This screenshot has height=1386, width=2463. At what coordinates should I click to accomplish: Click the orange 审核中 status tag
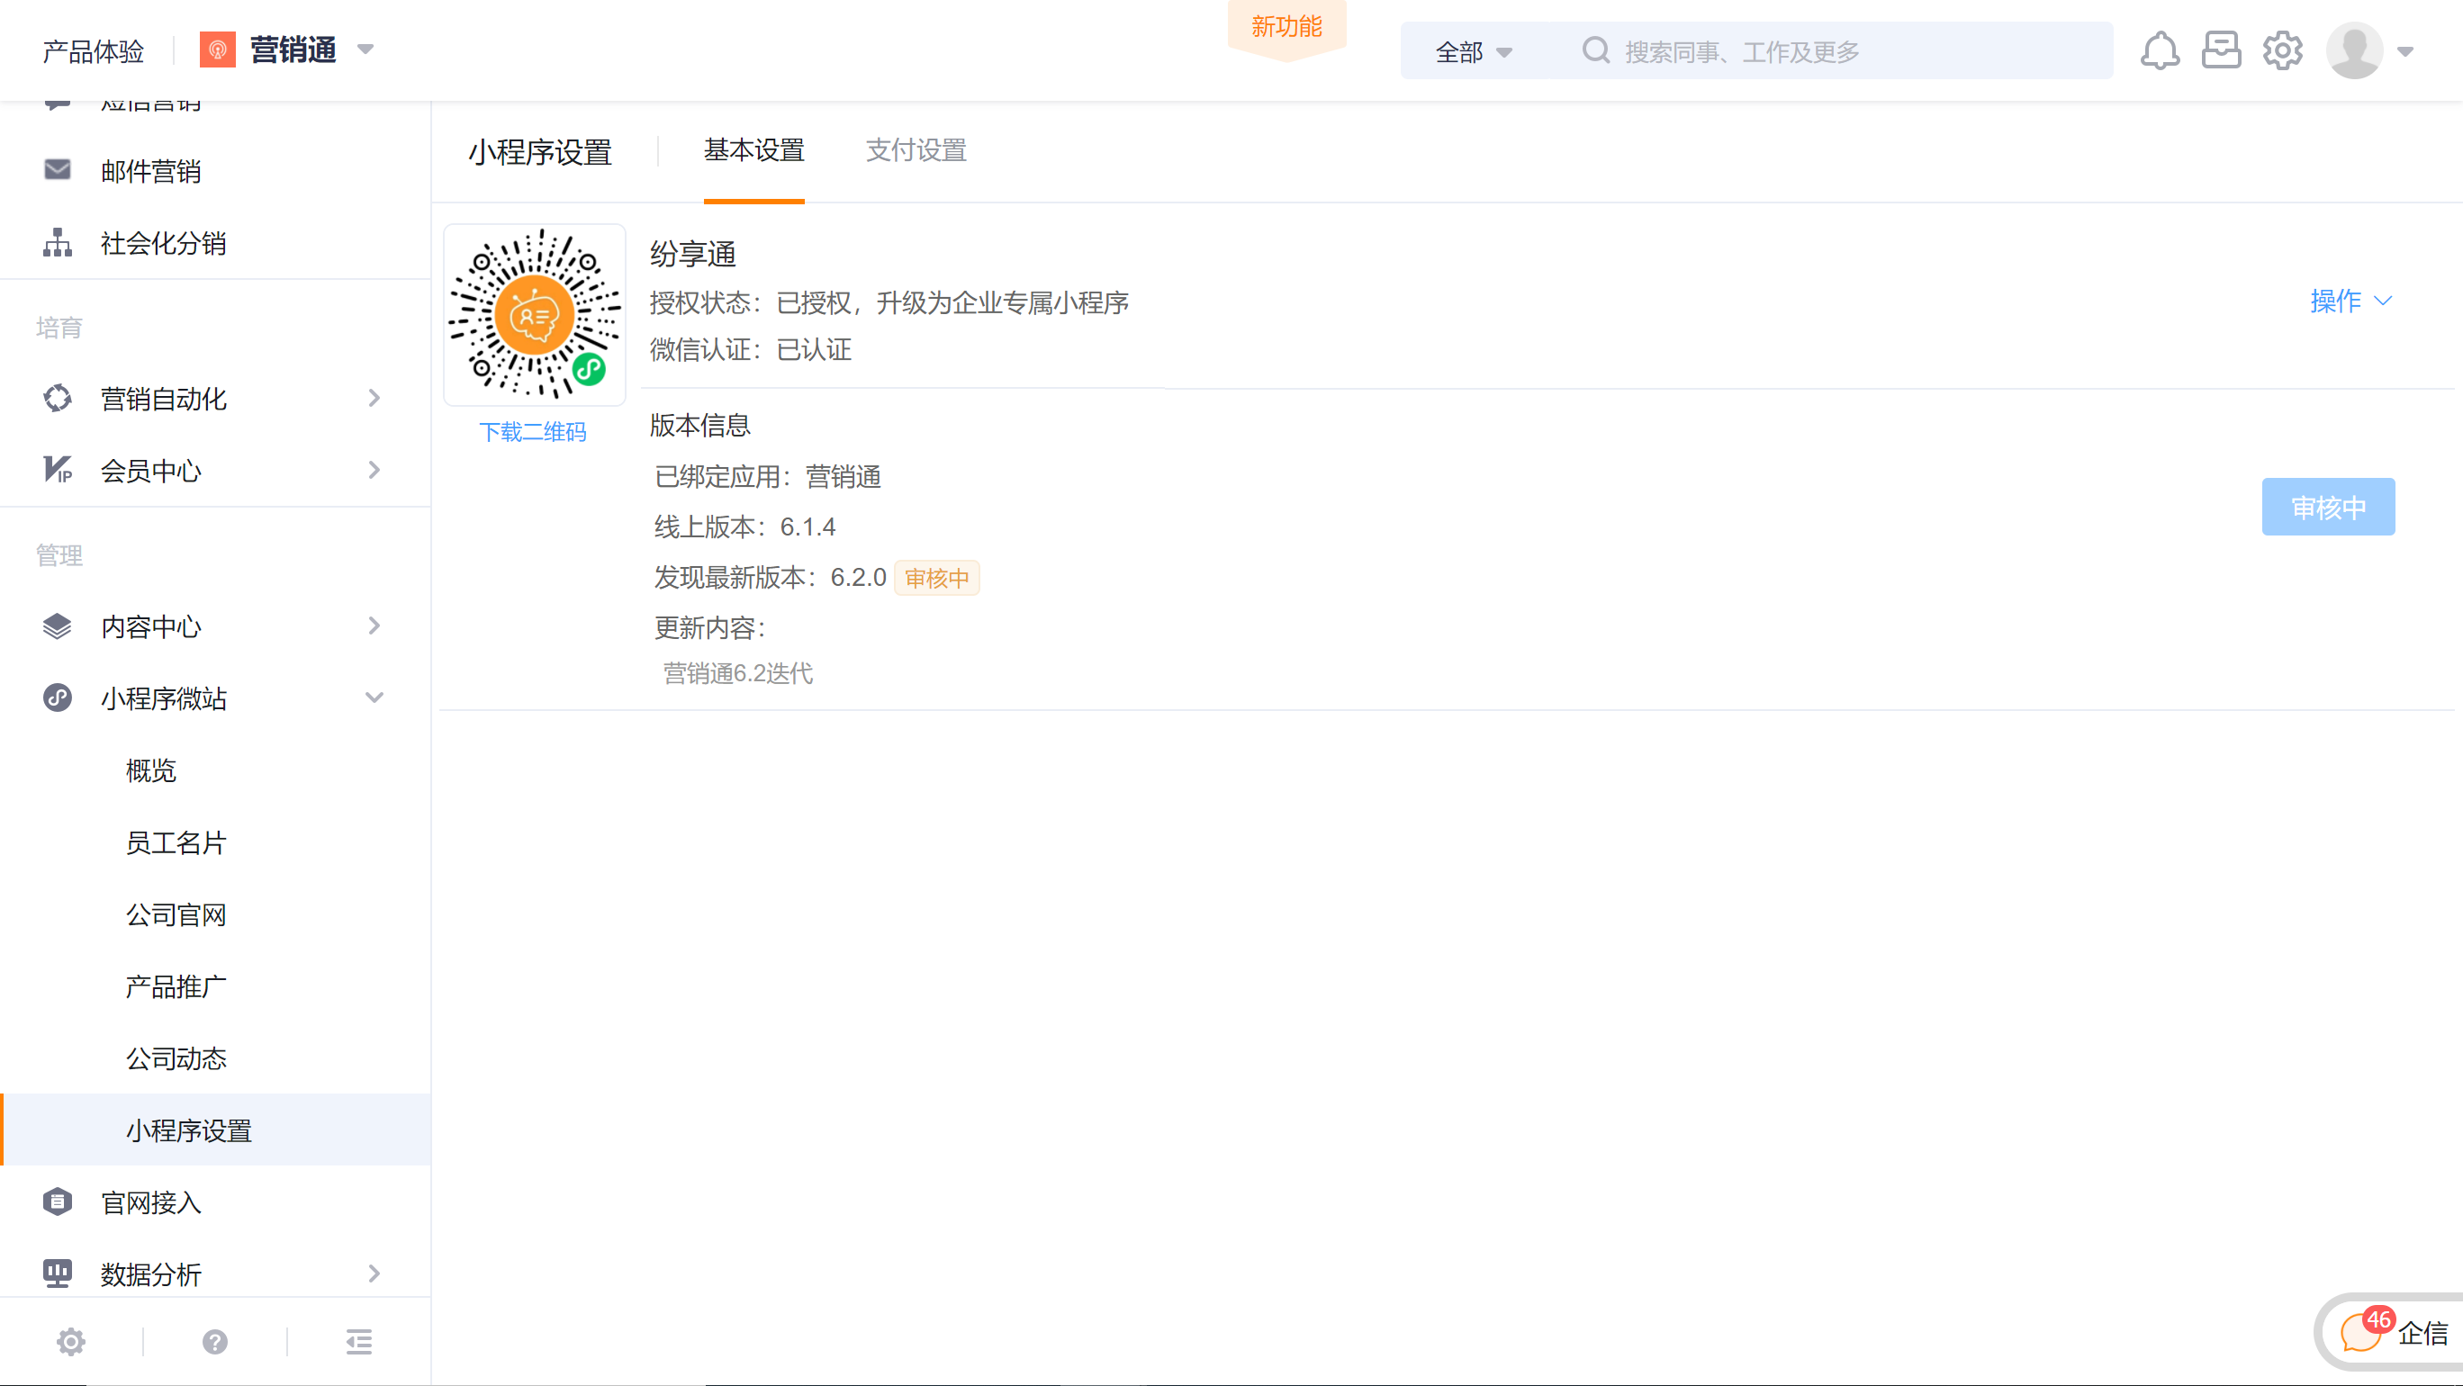(936, 579)
